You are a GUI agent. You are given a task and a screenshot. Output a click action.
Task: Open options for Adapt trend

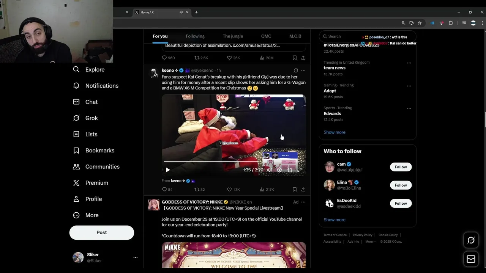[409, 86]
